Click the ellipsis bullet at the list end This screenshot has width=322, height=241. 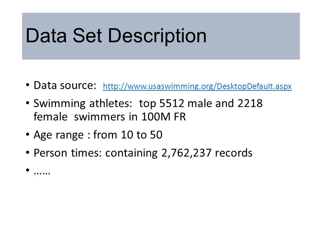42,172
